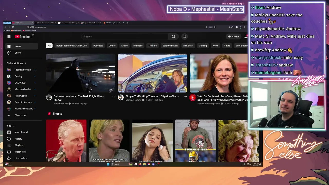Start voice search with the microphone icon
Screen dimensions: 329x185
(x=184, y=36)
